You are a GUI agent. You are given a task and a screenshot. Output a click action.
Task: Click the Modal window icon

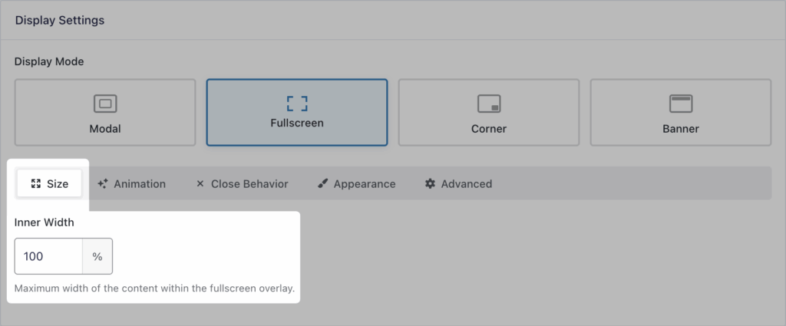(105, 103)
